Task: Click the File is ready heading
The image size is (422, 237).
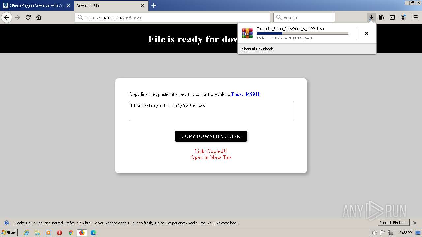Action: 193,39
